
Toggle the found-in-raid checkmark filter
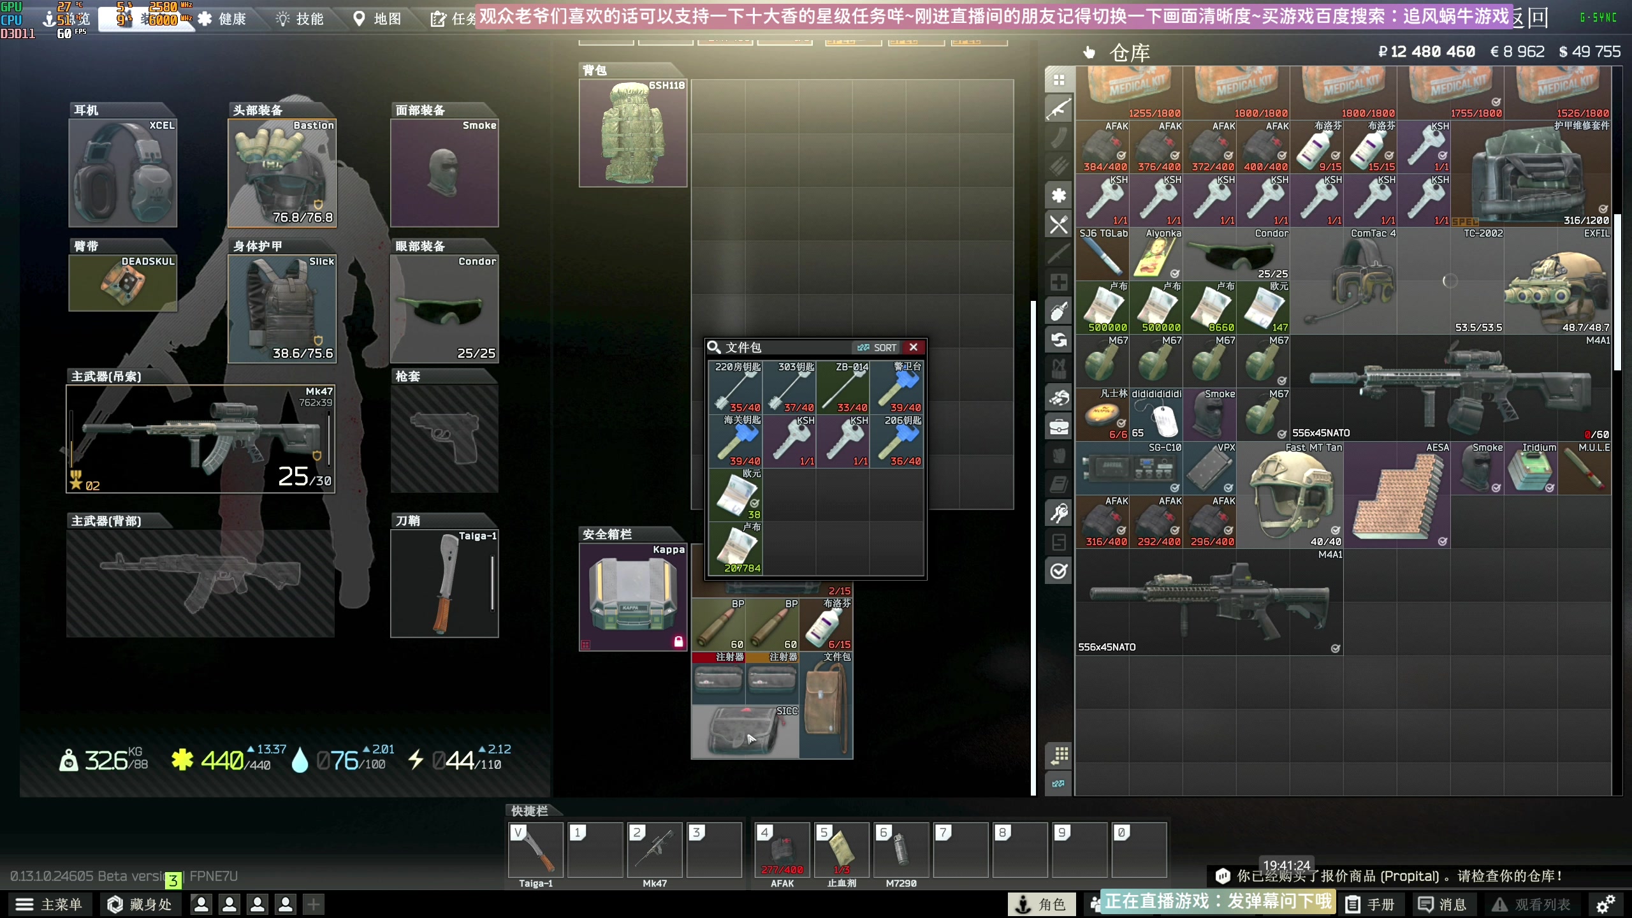click(1058, 571)
